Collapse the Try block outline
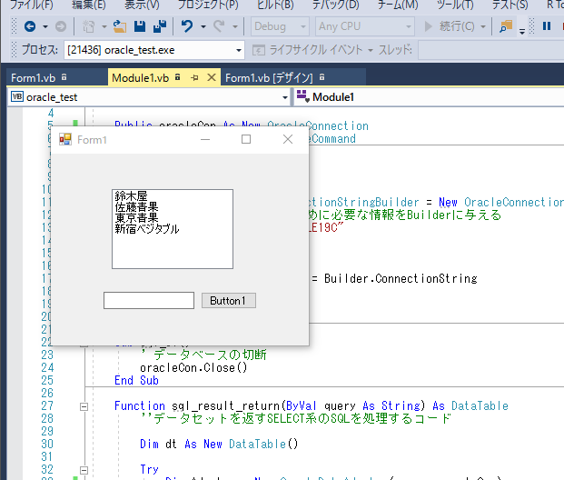The height and width of the screenshot is (480, 564). (84, 470)
